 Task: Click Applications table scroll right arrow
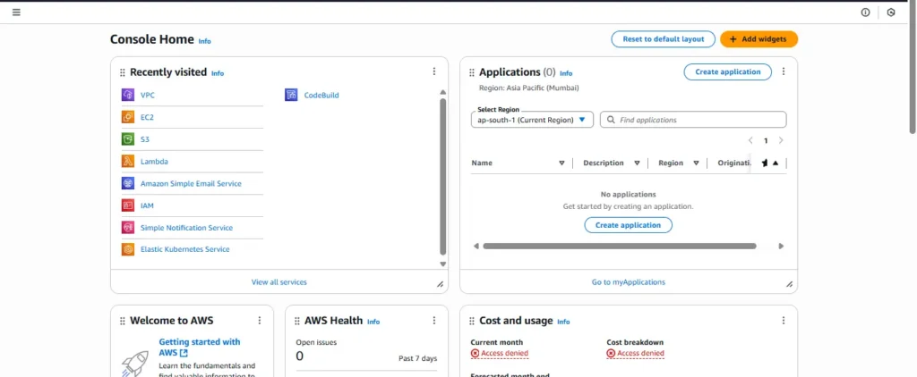coord(781,247)
